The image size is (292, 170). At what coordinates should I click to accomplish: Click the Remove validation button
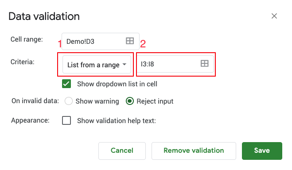pyautogui.click(x=194, y=151)
